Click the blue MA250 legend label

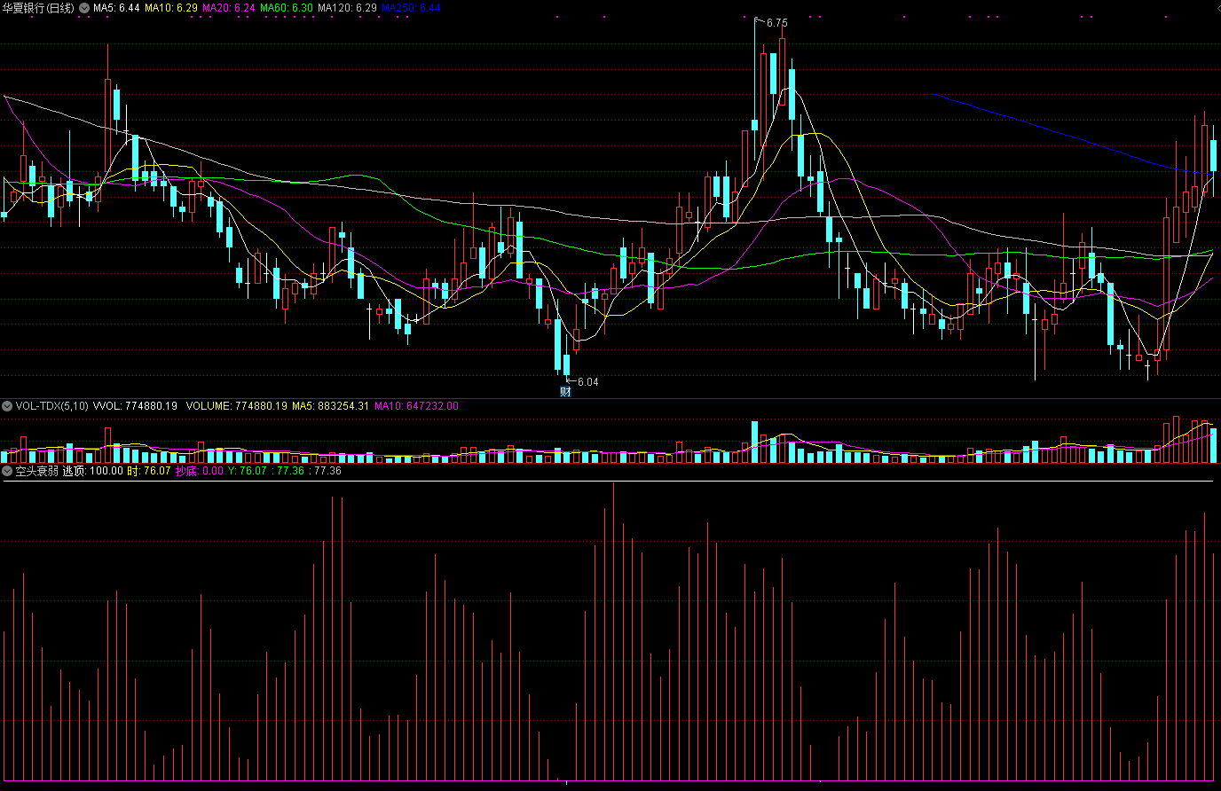pyautogui.click(x=412, y=8)
